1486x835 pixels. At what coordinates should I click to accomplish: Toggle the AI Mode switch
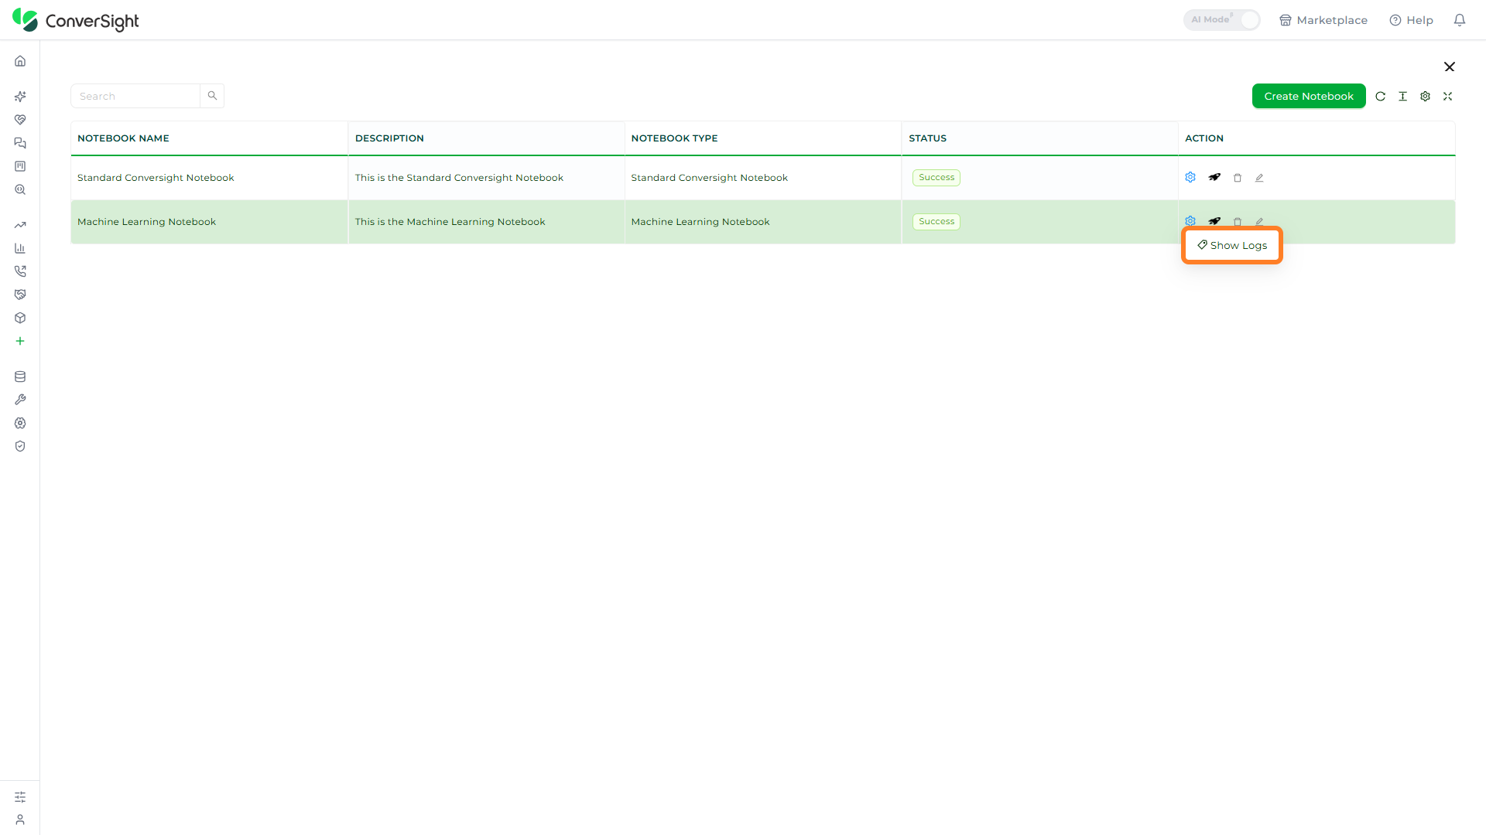coord(1221,20)
